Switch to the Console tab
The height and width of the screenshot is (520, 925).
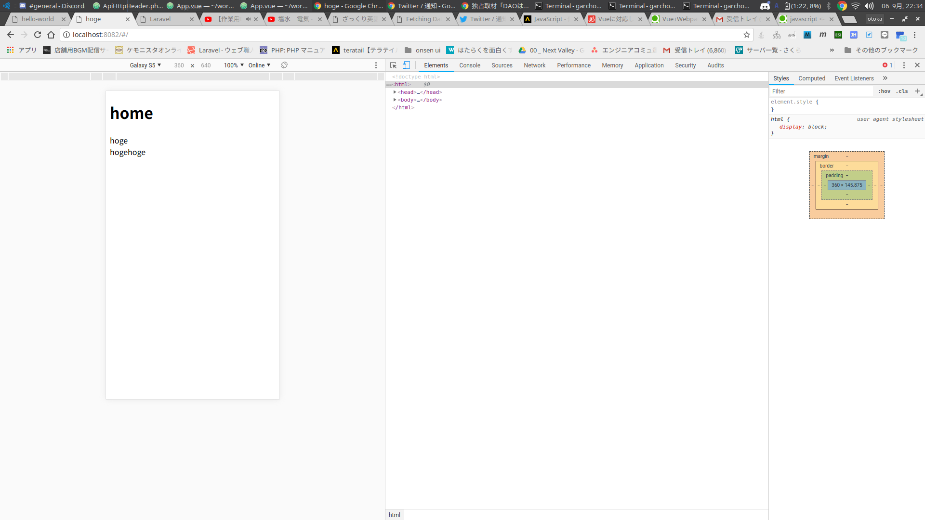[469, 65]
